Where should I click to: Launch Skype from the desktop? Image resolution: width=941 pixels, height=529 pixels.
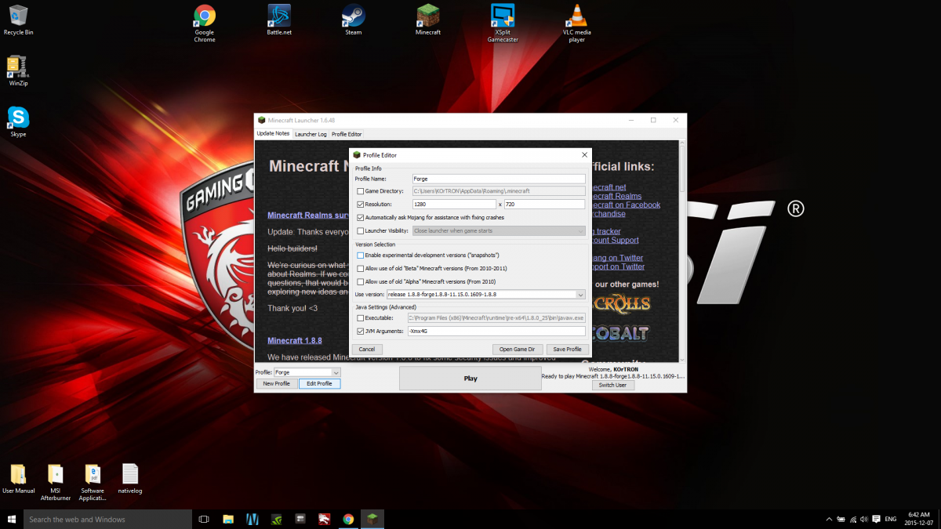tap(18, 122)
